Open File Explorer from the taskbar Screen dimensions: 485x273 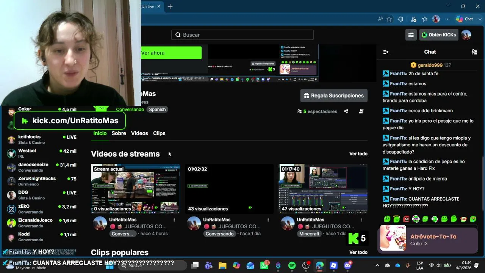[222, 265]
